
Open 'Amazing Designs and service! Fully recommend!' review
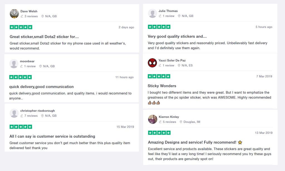point(192,142)
